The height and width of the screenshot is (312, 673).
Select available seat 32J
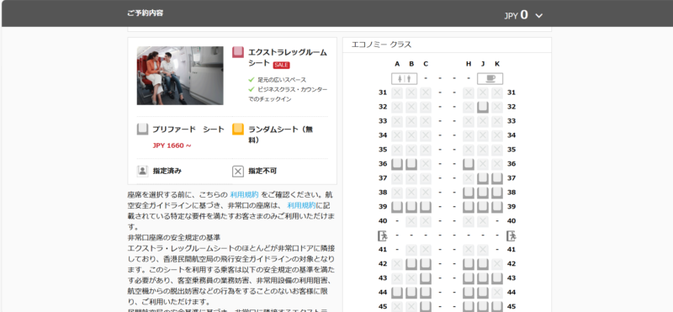tap(483, 107)
